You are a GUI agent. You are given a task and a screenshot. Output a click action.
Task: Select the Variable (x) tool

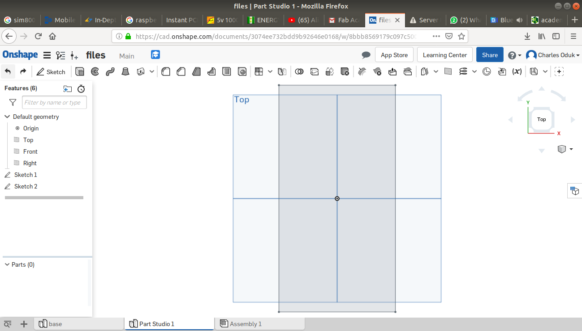coord(517,71)
